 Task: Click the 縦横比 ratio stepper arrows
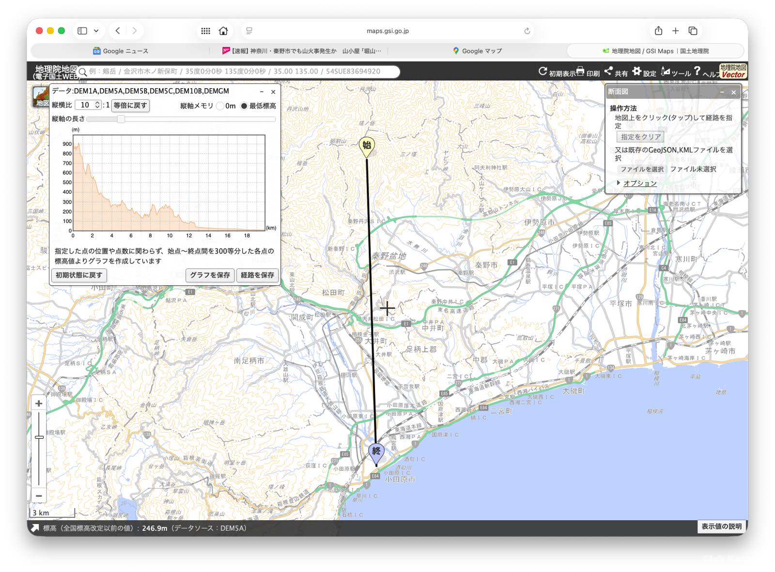coord(97,105)
